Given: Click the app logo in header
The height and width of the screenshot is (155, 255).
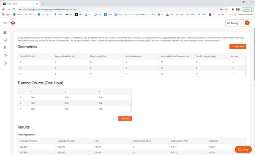Looking at the screenshot, I should [13, 23].
